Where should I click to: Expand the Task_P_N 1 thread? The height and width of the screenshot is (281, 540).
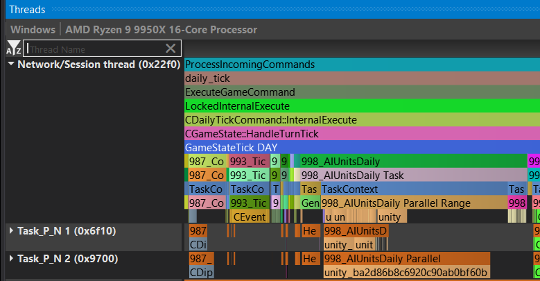(x=11, y=230)
